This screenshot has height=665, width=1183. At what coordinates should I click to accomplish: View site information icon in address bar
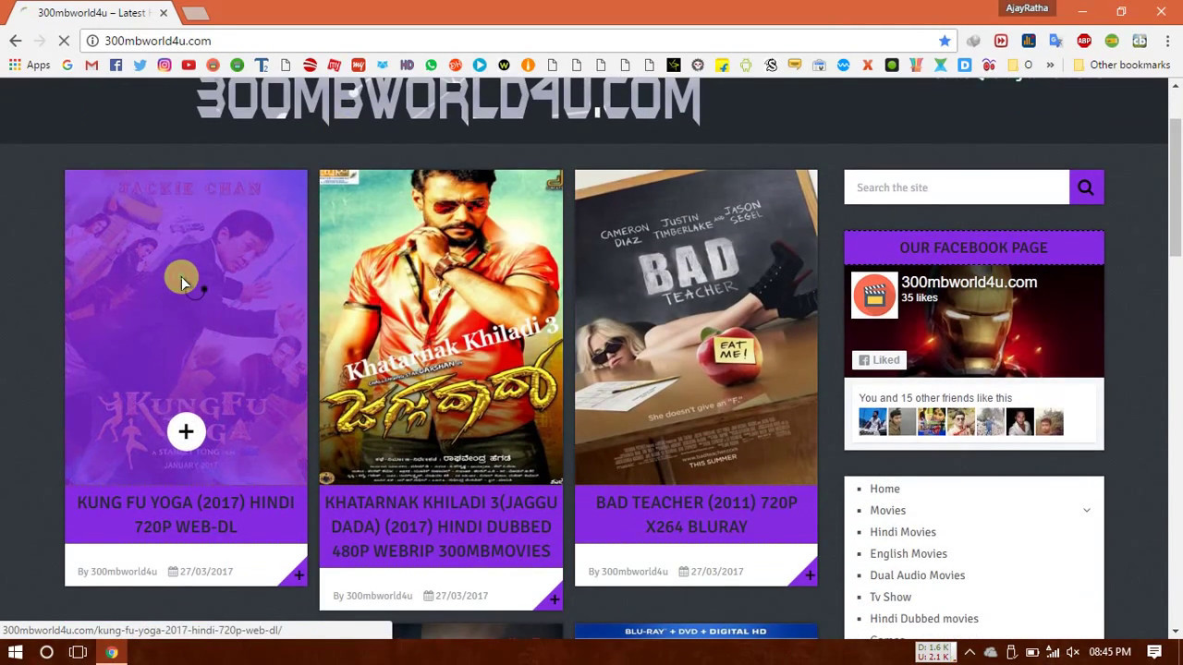(91, 41)
